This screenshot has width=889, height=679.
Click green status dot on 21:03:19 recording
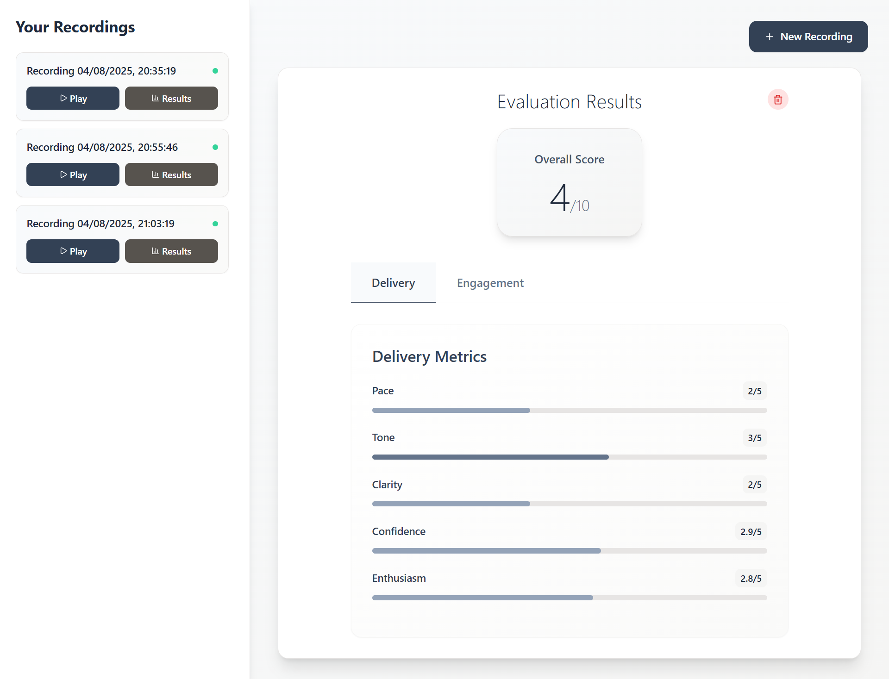(215, 224)
